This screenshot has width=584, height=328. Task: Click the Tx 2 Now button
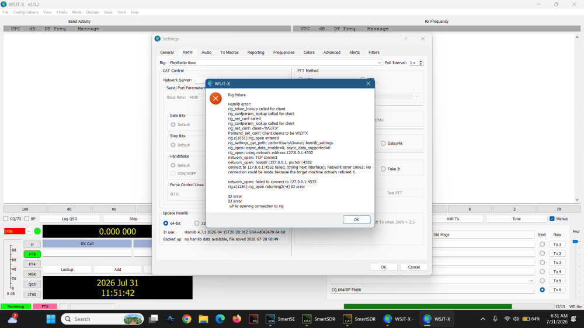(557, 253)
